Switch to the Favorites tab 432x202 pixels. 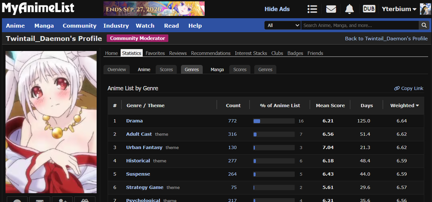coord(155,53)
